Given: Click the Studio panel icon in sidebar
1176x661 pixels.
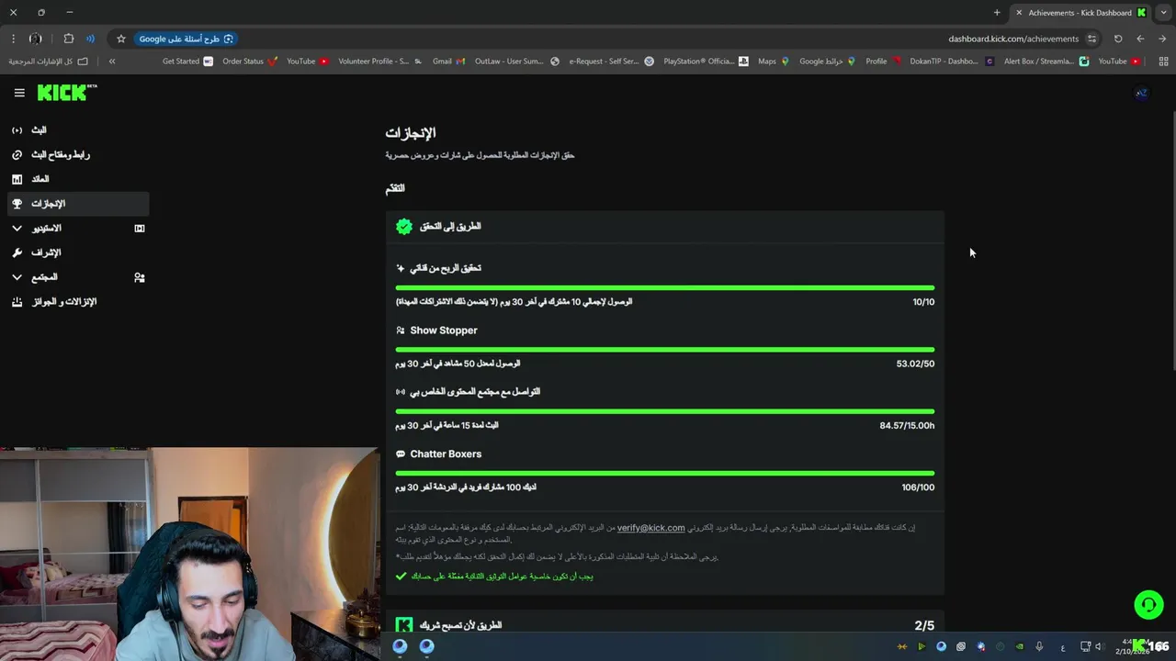Looking at the screenshot, I should coord(140,228).
